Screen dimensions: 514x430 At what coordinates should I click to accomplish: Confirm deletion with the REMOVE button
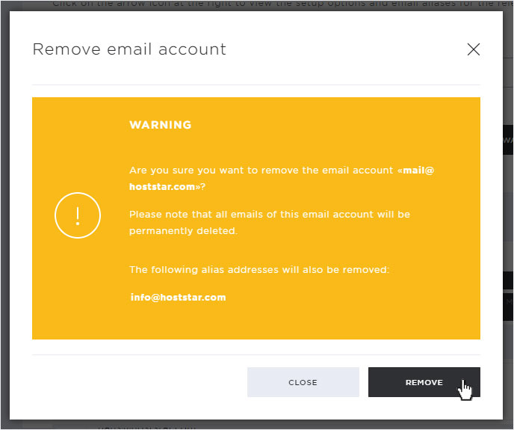point(424,382)
